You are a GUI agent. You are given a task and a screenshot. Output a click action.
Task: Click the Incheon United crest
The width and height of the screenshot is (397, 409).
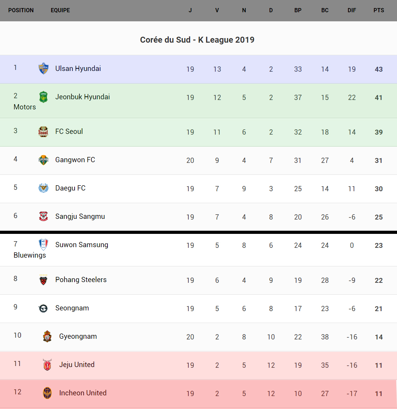click(x=47, y=393)
